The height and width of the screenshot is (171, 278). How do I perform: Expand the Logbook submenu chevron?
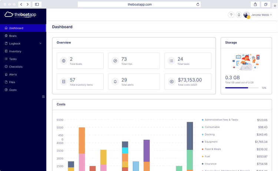(x=40, y=44)
